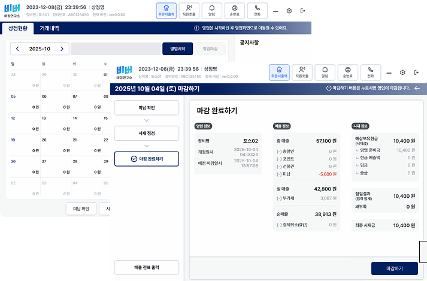
Task: Select calendar day 06
Action: pyautogui.click(x=56, y=102)
